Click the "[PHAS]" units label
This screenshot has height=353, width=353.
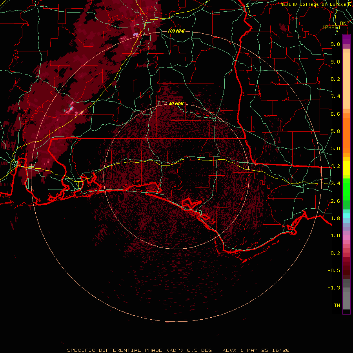[x=331, y=27]
